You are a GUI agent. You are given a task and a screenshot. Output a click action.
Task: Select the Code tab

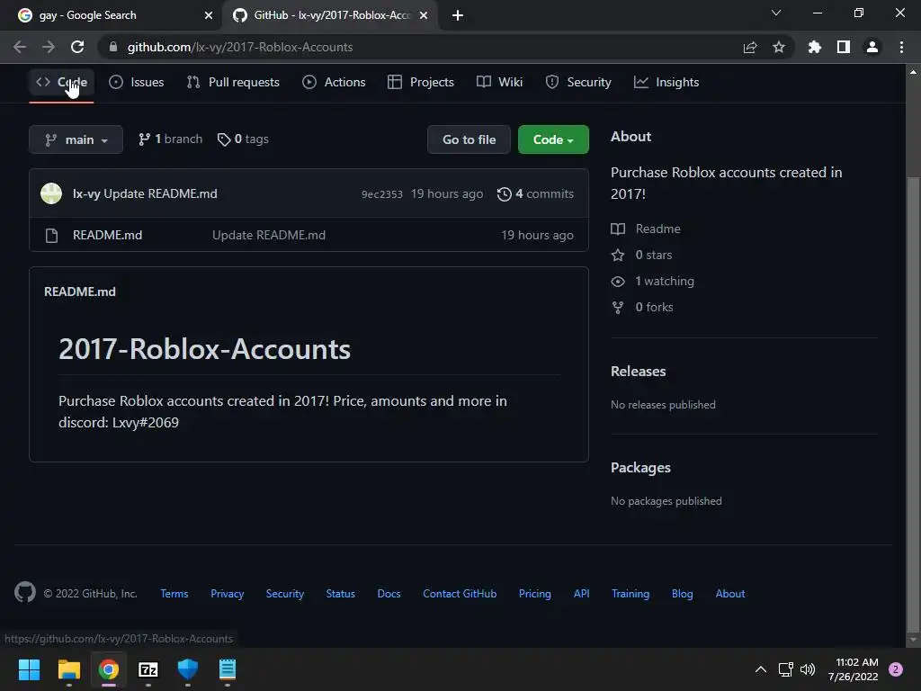coord(61,82)
